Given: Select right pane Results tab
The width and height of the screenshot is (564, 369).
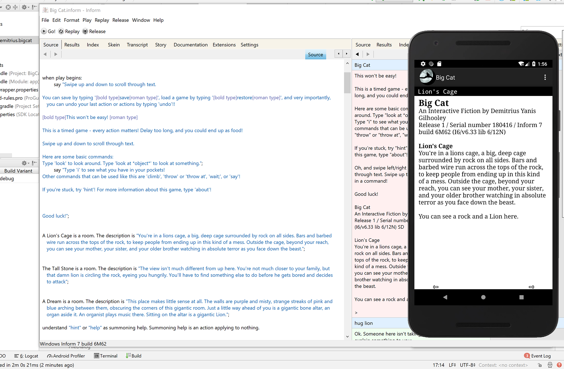Looking at the screenshot, I should click(x=384, y=45).
